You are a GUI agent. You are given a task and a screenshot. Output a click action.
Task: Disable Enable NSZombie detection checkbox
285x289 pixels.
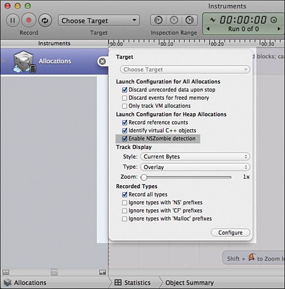point(125,139)
